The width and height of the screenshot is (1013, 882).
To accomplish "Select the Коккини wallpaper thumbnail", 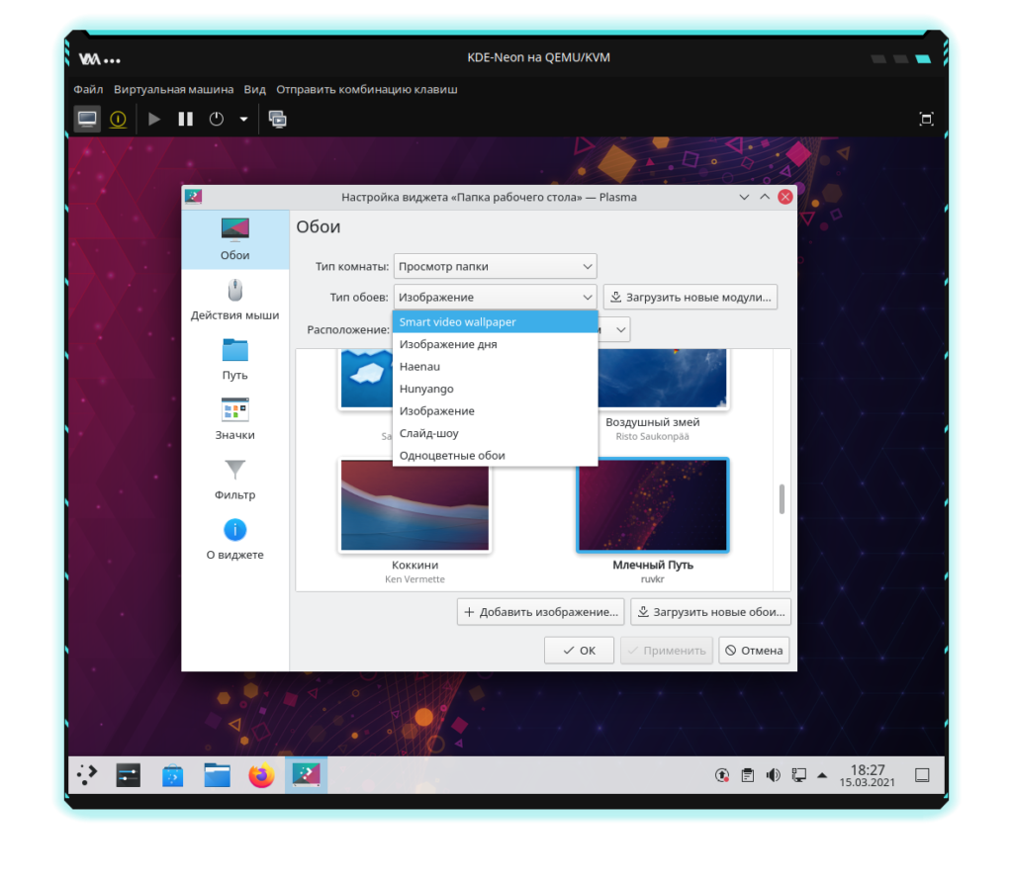I will click(x=414, y=504).
